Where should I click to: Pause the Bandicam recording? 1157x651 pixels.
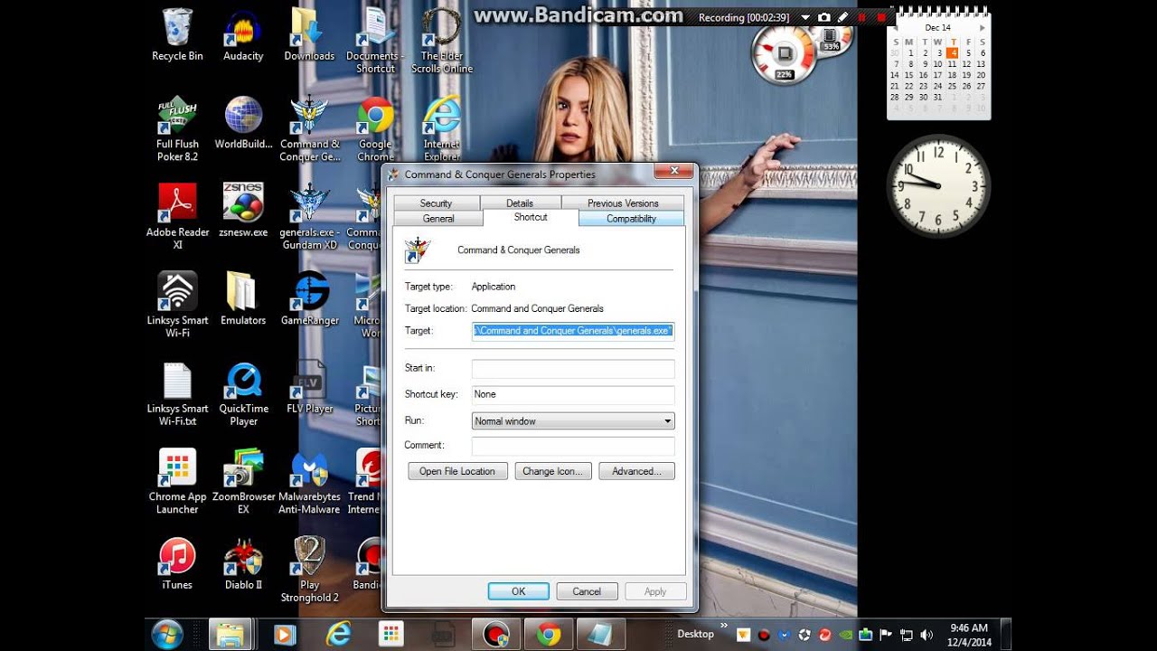[861, 17]
